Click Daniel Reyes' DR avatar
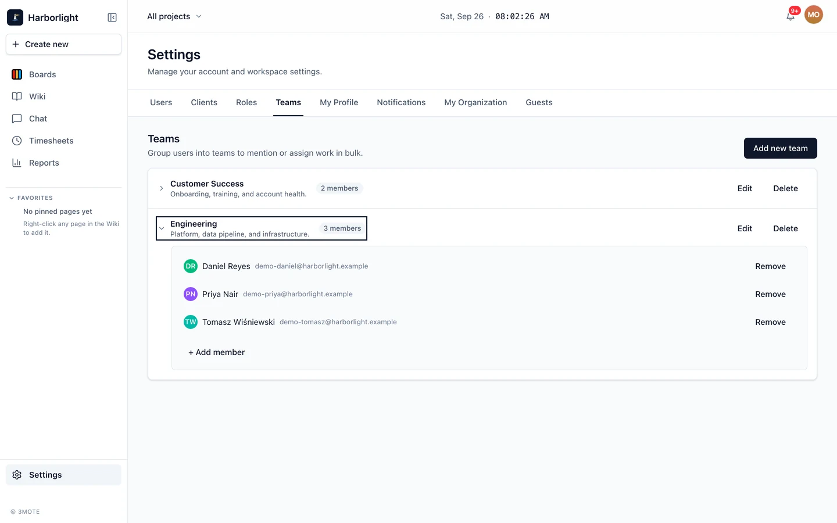The image size is (837, 523). (191, 266)
